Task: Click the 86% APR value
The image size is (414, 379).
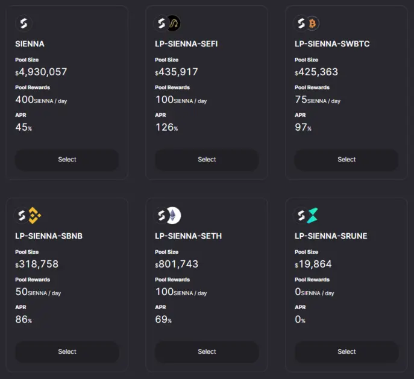Action: tap(24, 319)
